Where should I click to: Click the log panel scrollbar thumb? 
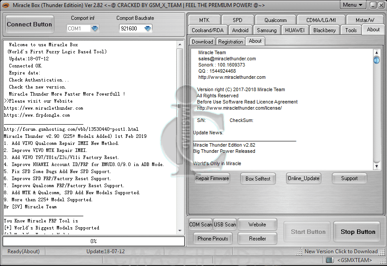pos(180,106)
